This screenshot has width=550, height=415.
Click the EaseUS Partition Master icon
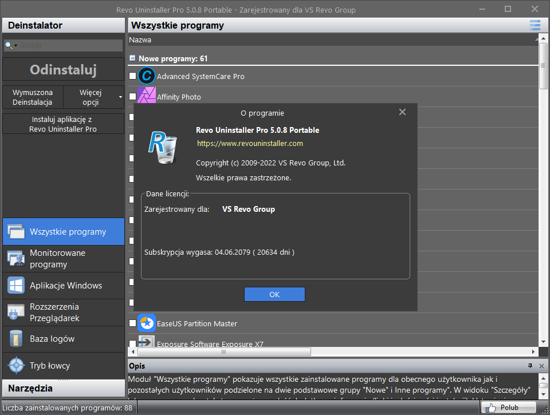pyautogui.click(x=147, y=323)
